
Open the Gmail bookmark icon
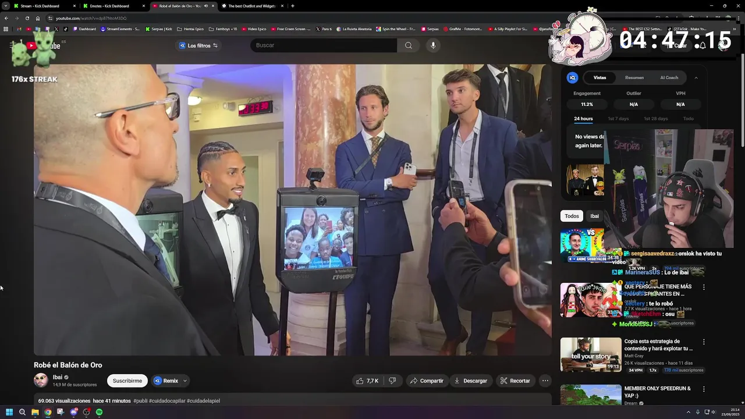[x=19, y=29]
